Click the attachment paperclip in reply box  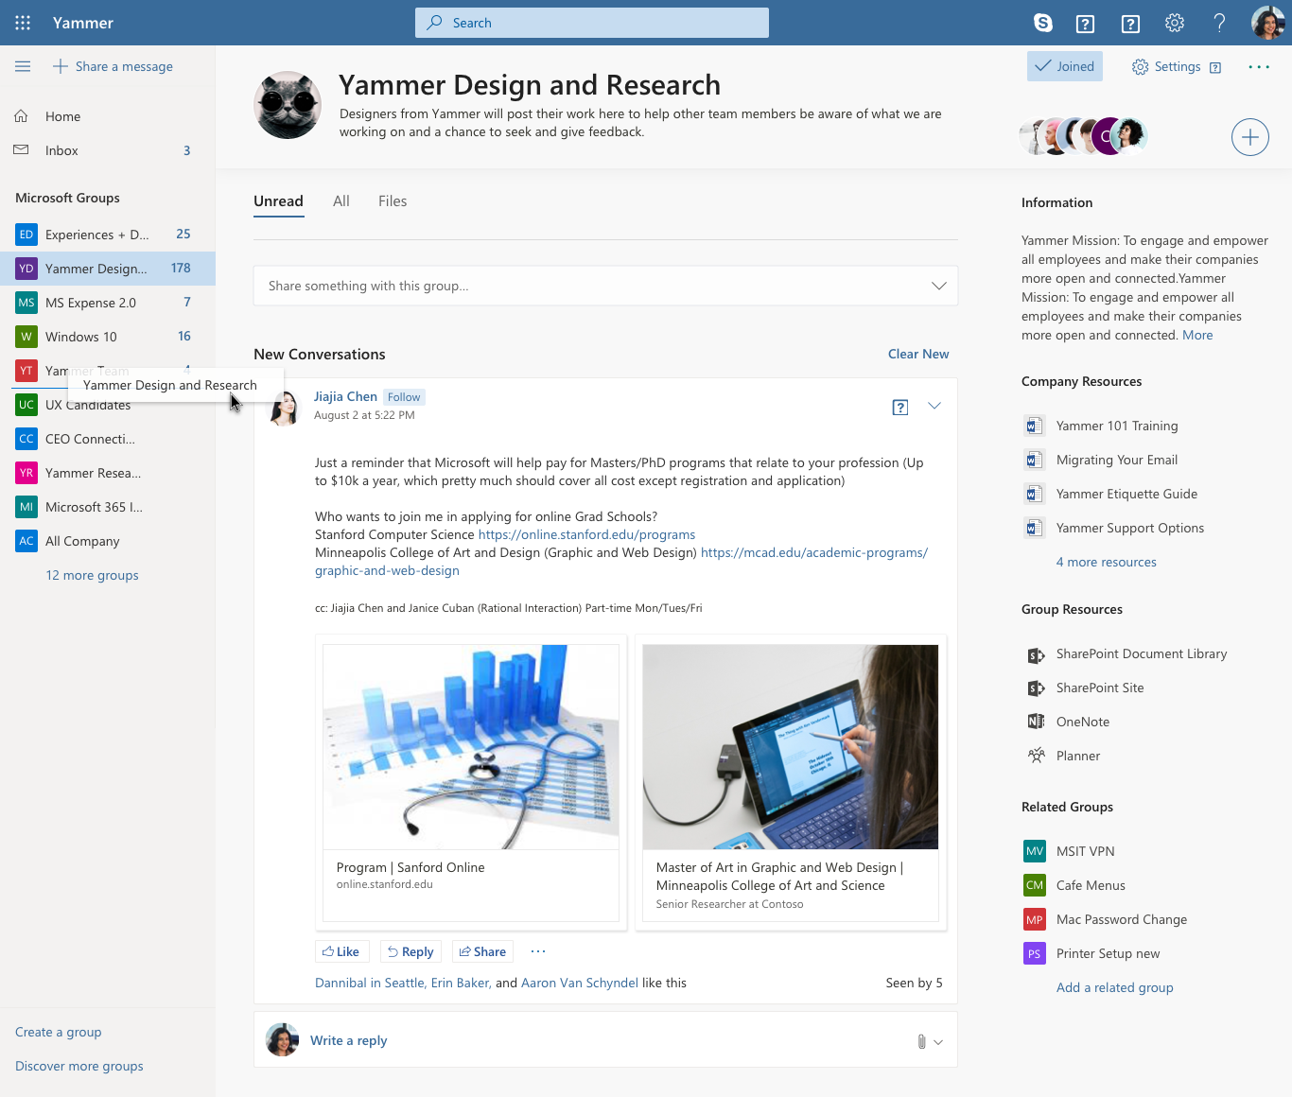(x=921, y=1041)
